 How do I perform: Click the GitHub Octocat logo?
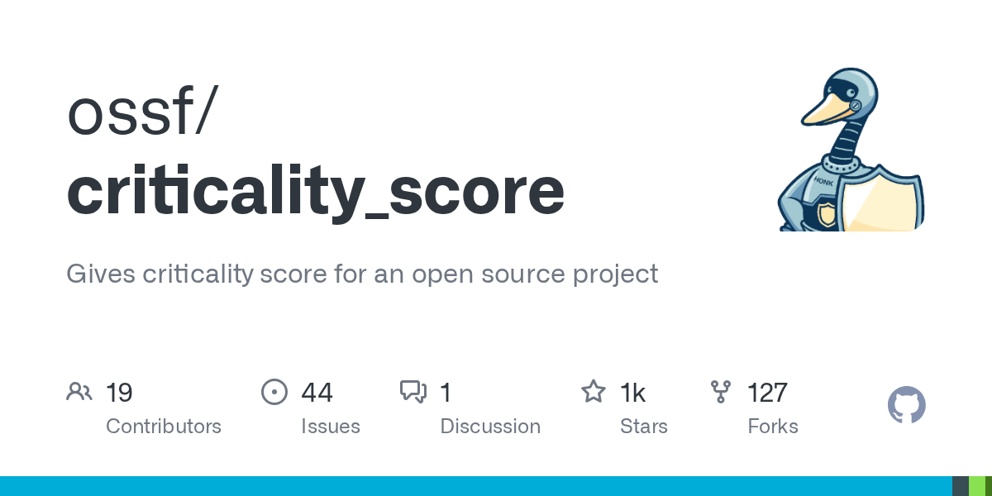(x=907, y=406)
